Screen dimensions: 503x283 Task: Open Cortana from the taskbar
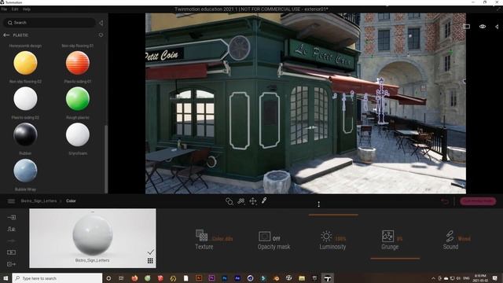coord(108,278)
